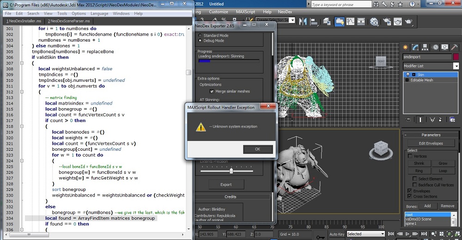Click the Add bones button

[x=427, y=206]
